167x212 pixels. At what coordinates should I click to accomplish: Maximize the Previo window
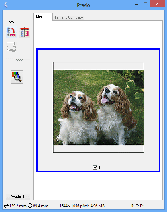click(x=146, y=4)
